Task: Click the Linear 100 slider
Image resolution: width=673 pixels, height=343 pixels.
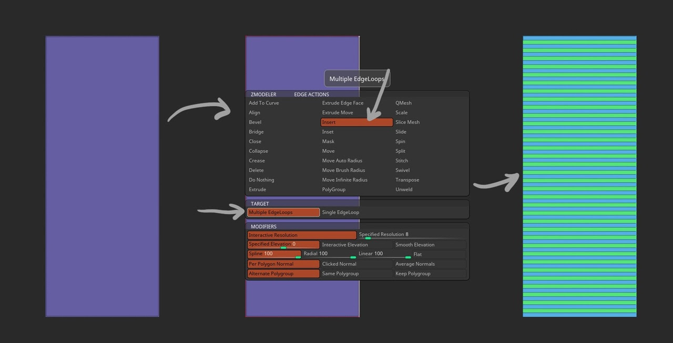Action: (x=384, y=254)
